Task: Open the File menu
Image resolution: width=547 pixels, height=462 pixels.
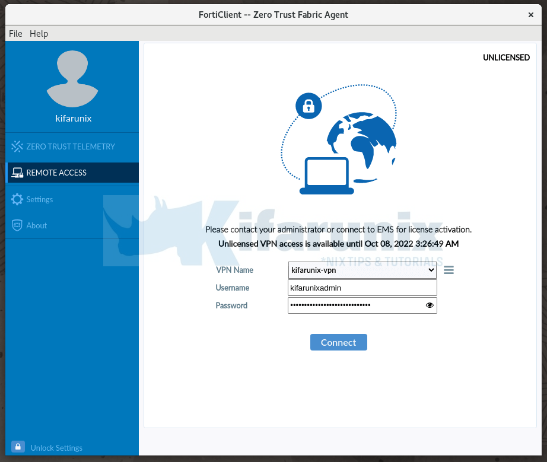Action: [15, 34]
